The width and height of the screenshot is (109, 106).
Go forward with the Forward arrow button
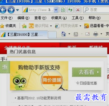(11, 10)
